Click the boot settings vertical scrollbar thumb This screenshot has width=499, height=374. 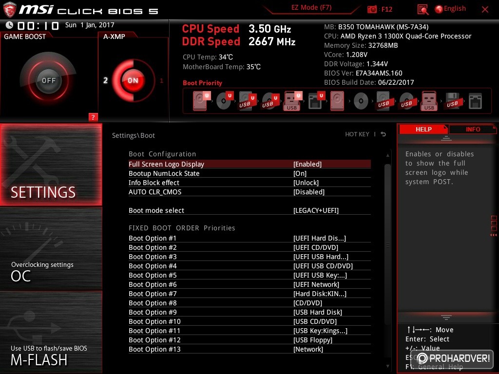[x=387, y=245]
